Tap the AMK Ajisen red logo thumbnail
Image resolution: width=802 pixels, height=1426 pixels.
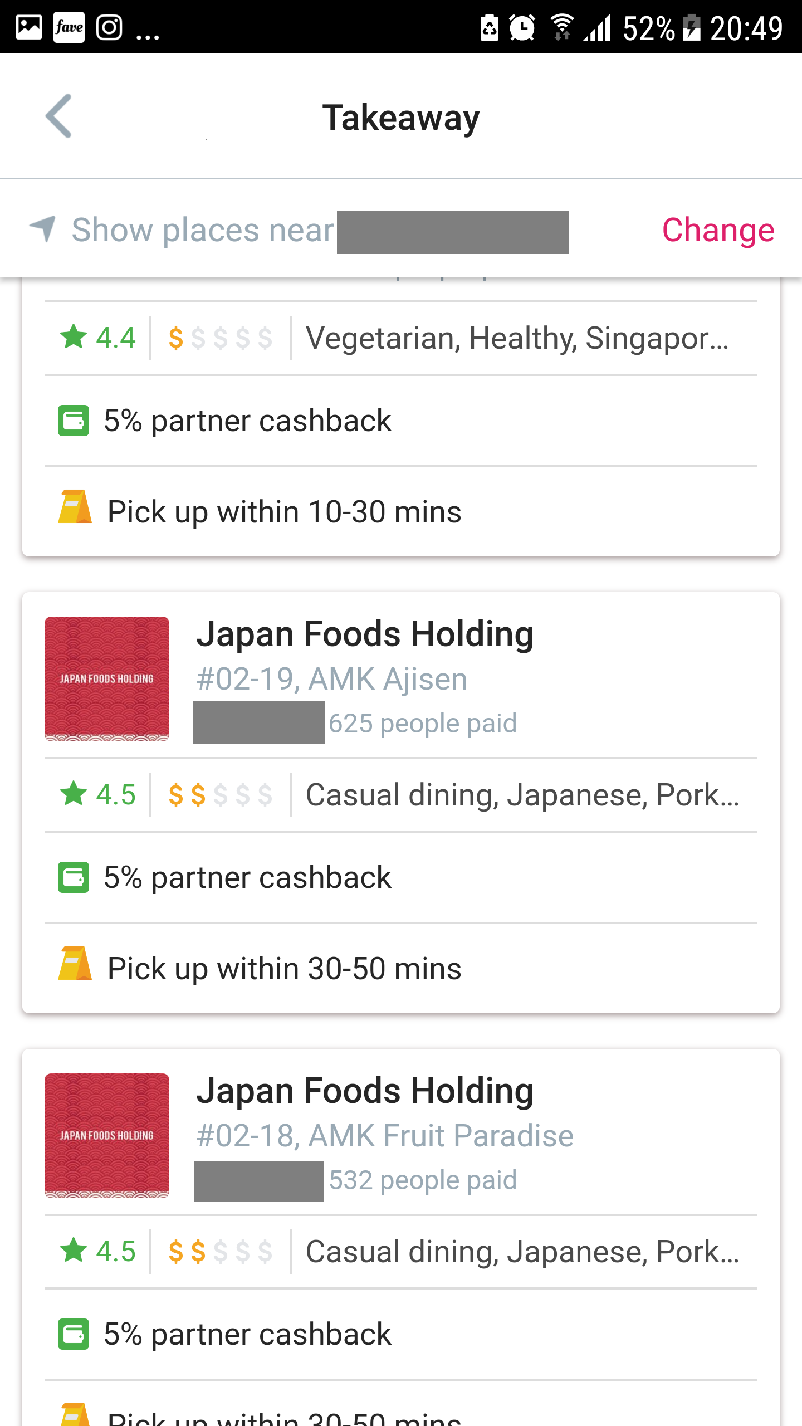tap(107, 678)
